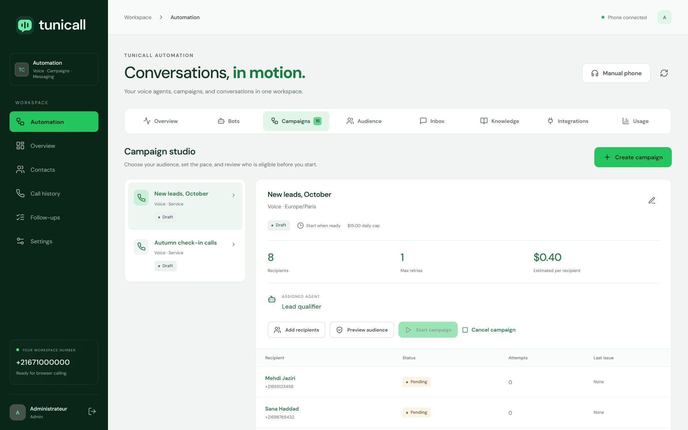688x430 pixels.
Task: Click the logout icon next to Administrateur
Action: 92,412
